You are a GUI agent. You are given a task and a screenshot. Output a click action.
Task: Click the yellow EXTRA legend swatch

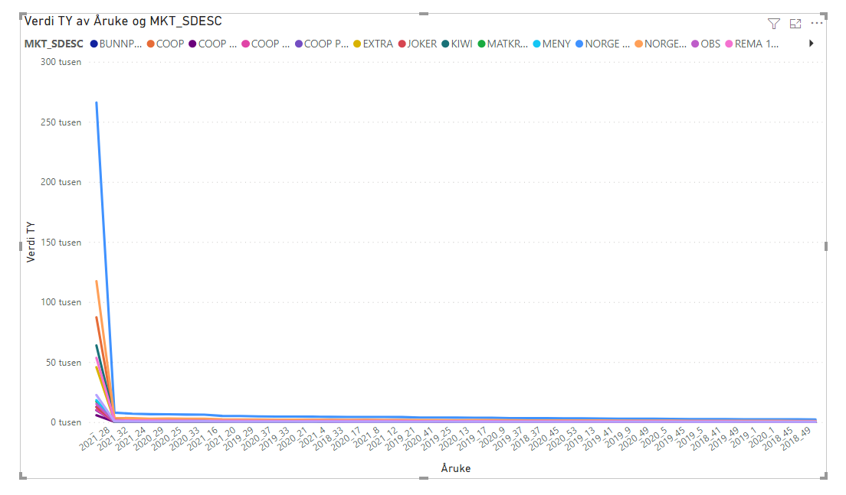pyautogui.click(x=357, y=44)
